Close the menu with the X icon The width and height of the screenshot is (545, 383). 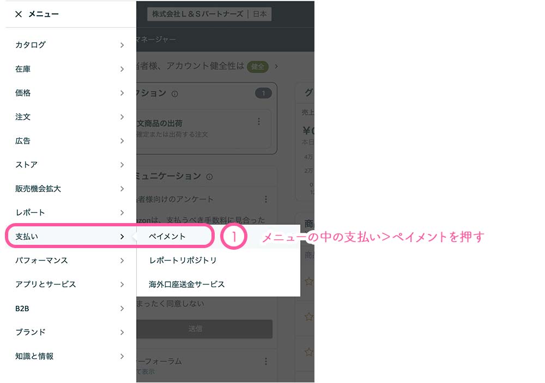(19, 14)
